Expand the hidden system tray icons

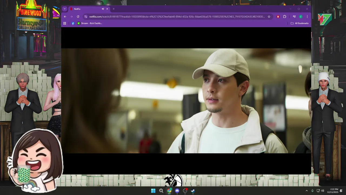[307, 191]
